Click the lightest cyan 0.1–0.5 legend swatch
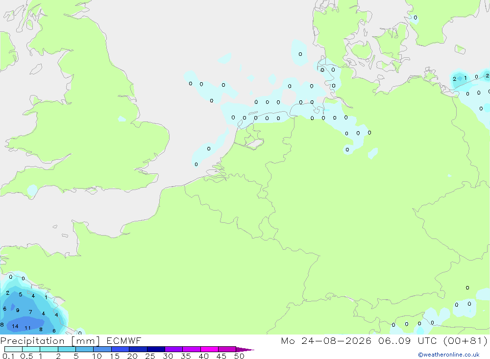Screen dimensions: 490x359 point(13,349)
